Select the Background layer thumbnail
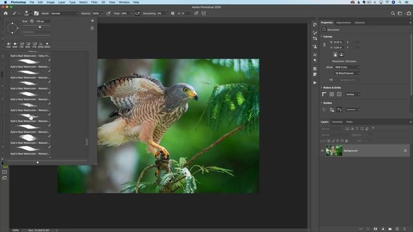The image size is (413, 232). coord(334,151)
